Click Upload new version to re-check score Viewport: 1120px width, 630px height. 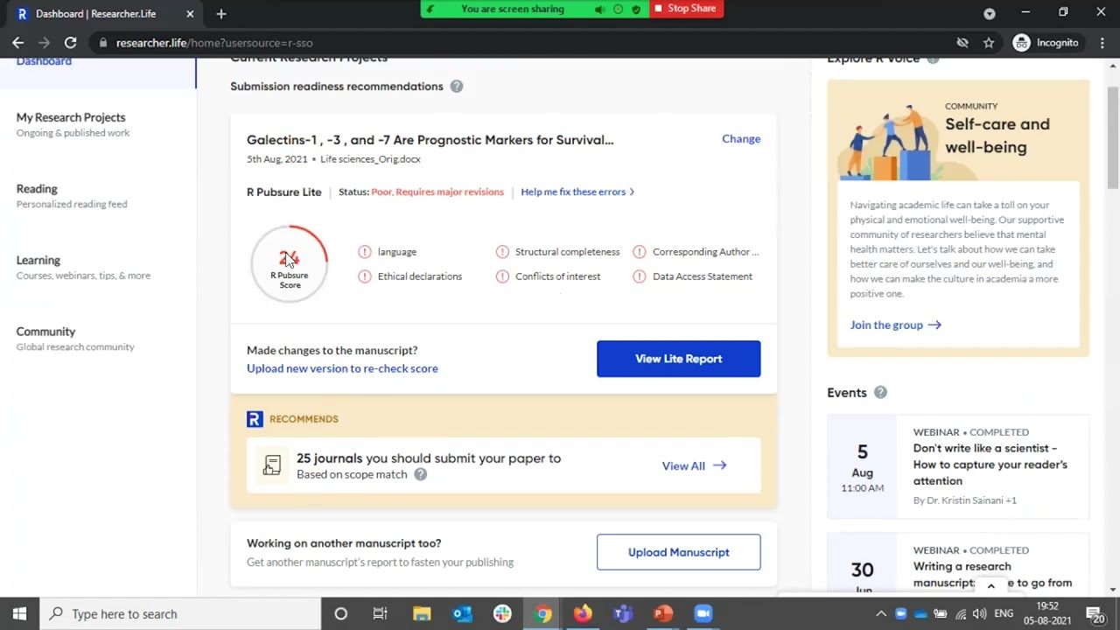coord(342,368)
